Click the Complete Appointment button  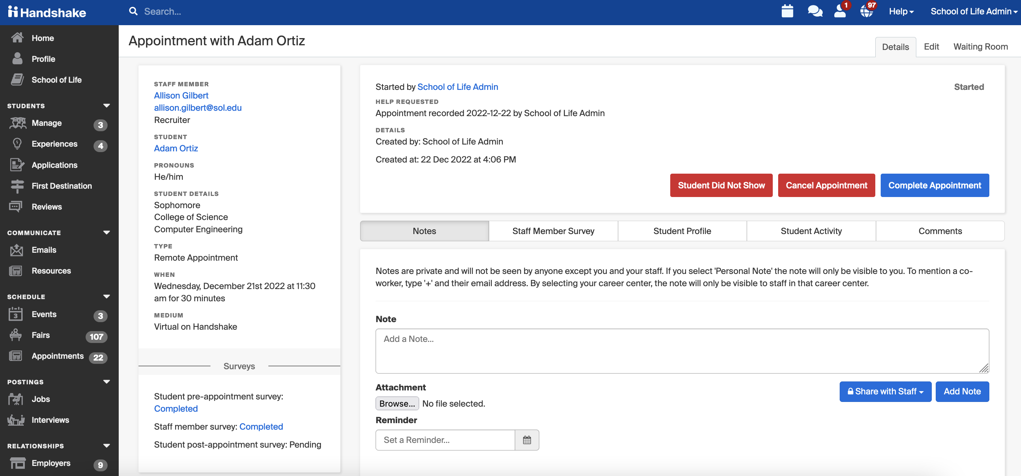pyautogui.click(x=934, y=186)
